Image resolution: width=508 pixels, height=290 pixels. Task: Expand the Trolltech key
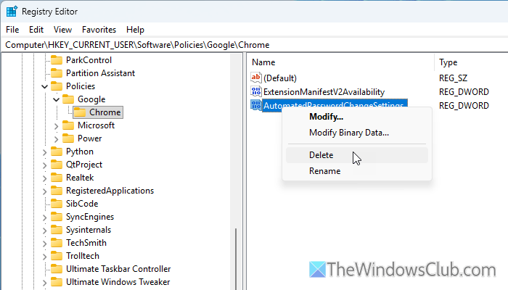click(45, 256)
